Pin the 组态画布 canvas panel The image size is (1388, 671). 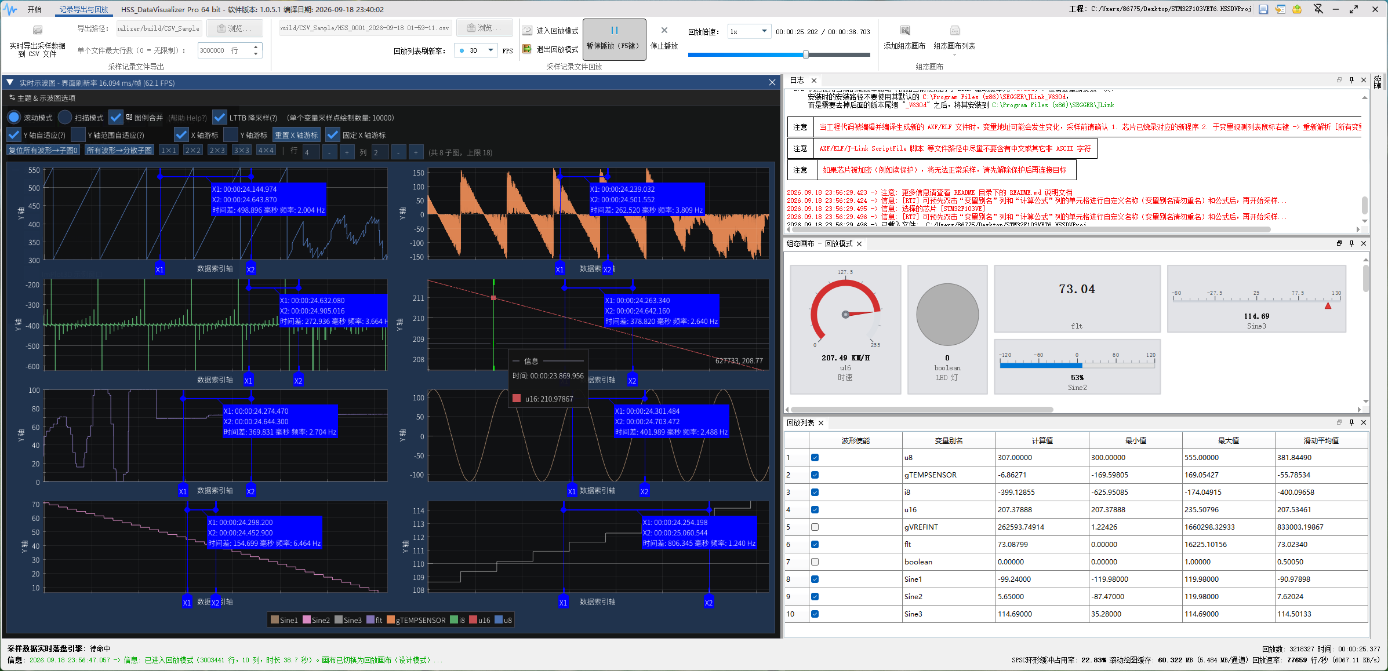click(1351, 243)
